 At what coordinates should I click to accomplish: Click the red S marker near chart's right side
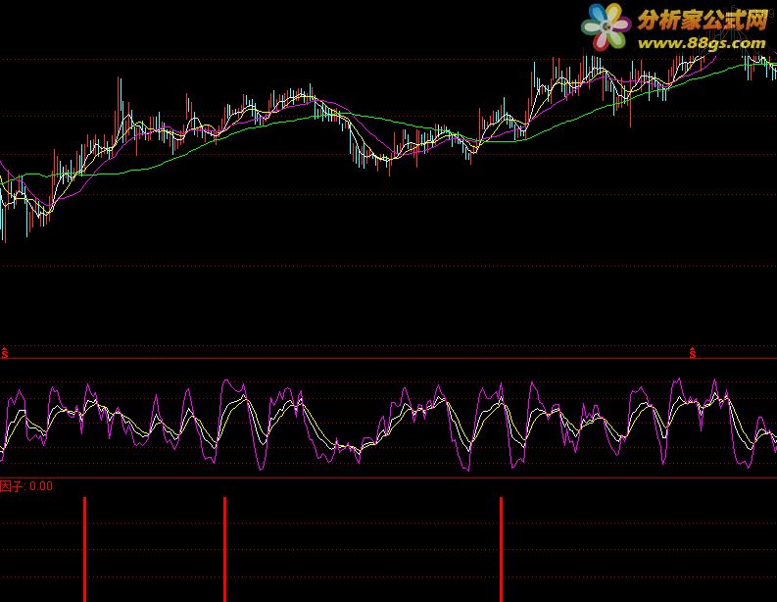[693, 353]
